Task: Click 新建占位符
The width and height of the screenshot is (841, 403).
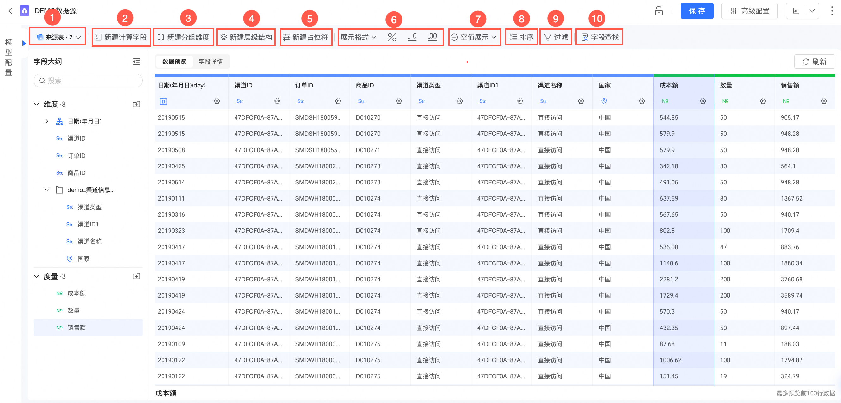Action: click(306, 37)
